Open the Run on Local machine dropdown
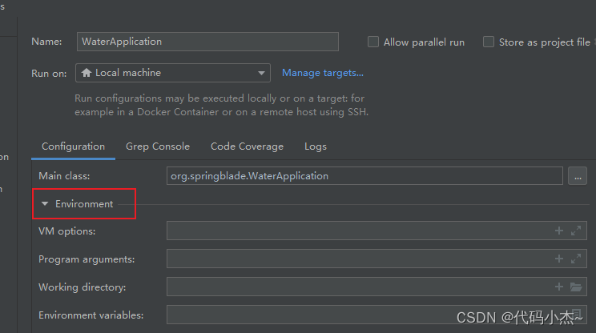The height and width of the screenshot is (333, 596). (x=173, y=73)
